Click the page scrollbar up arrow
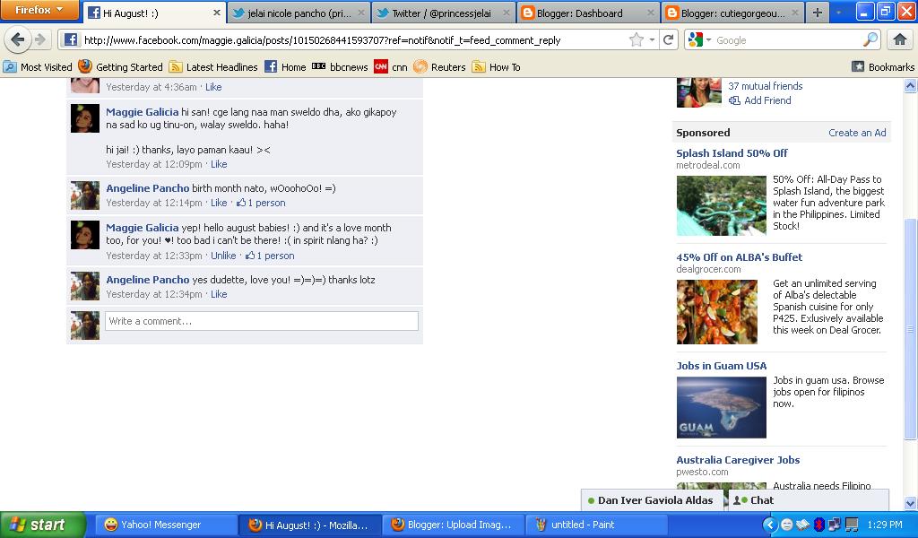The width and height of the screenshot is (918, 538). [x=911, y=86]
